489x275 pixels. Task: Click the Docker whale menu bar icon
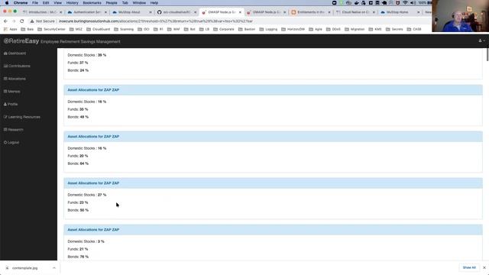(357, 3)
